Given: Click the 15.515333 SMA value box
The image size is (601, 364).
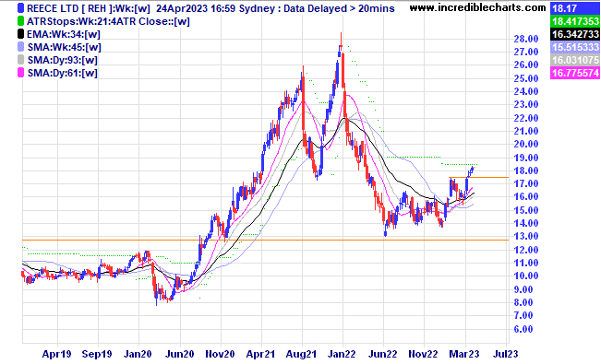Looking at the screenshot, I should pyautogui.click(x=574, y=47).
